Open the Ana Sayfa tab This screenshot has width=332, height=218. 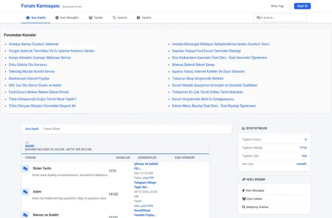point(36,18)
